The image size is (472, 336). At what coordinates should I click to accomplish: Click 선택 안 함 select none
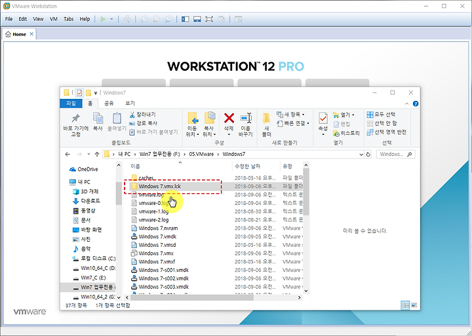(382, 123)
